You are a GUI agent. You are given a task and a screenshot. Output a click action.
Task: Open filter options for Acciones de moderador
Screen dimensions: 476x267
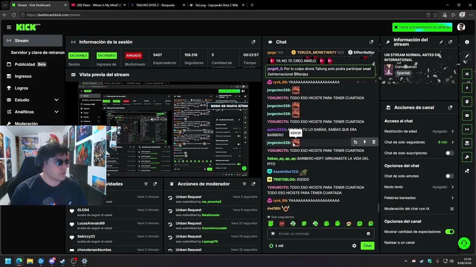pos(244,184)
